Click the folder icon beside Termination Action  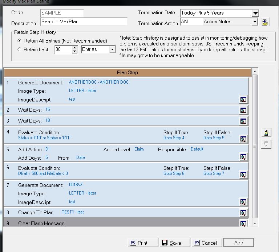tap(265, 22)
